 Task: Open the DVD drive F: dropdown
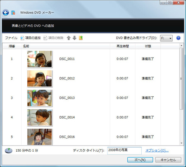[166, 38]
